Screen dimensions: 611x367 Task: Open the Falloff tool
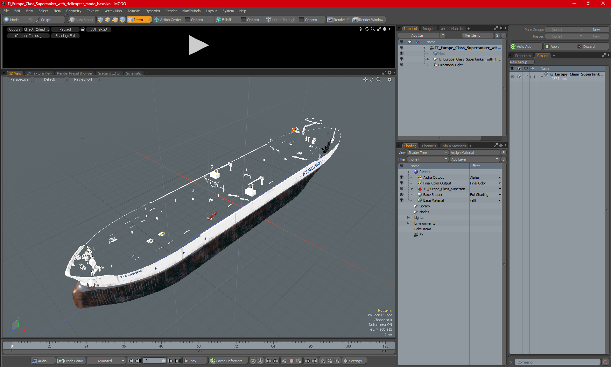[x=224, y=20]
